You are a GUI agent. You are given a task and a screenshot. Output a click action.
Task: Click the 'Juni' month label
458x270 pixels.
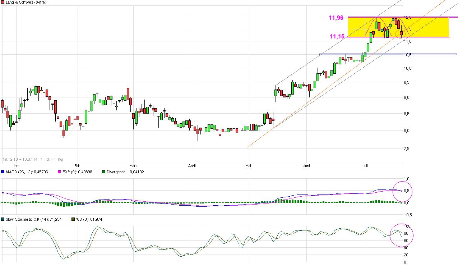[306, 166]
